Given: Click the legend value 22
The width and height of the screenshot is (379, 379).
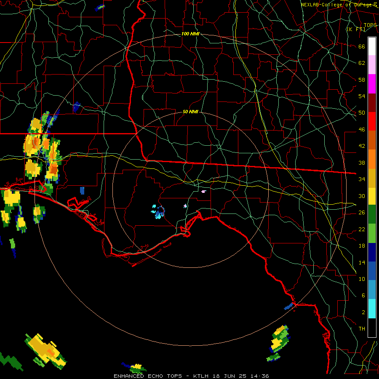Looking at the screenshot, I should coord(362,229).
